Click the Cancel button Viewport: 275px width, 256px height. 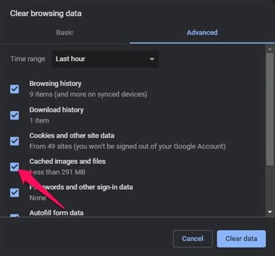click(x=193, y=239)
